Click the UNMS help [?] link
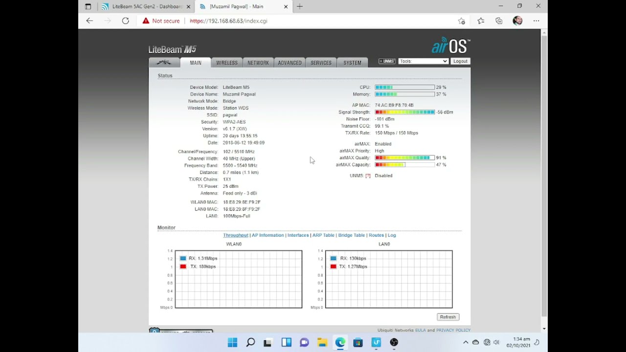This screenshot has width=626, height=352. (x=368, y=176)
